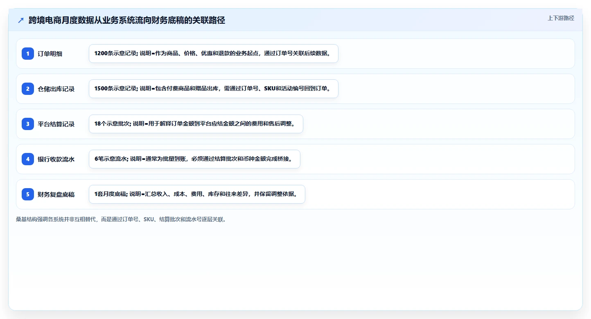591x319 pixels.
Task: Open the 1200条示意记录 description box
Action: 214,54
